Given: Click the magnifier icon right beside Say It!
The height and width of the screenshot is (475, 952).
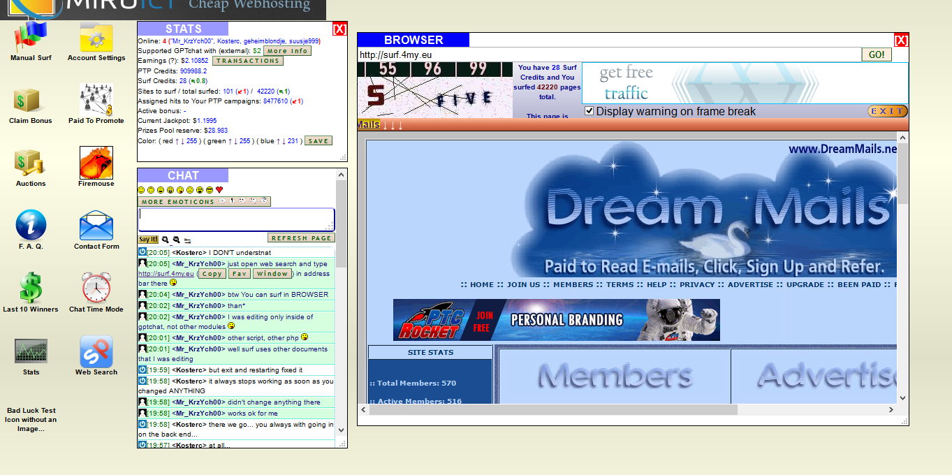Looking at the screenshot, I should [166, 239].
